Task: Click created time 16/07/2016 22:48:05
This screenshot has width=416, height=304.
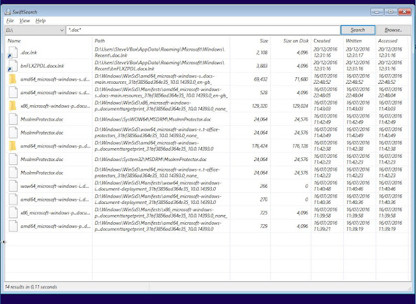Action: pyautogui.click(x=326, y=92)
